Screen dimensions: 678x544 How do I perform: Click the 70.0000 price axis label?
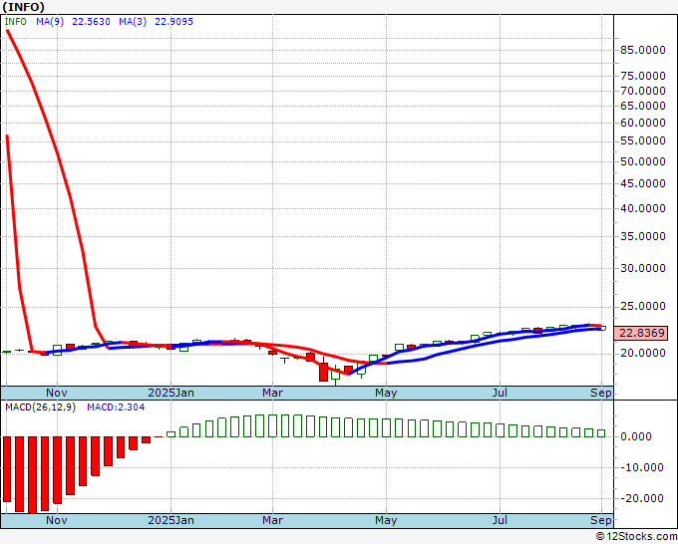(642, 91)
